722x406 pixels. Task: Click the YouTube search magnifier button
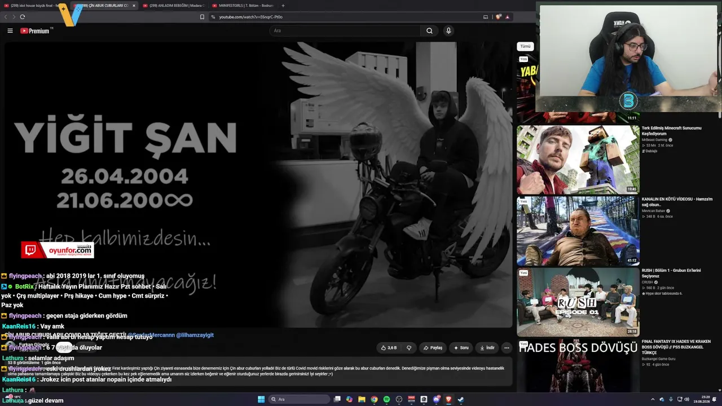tap(429, 31)
